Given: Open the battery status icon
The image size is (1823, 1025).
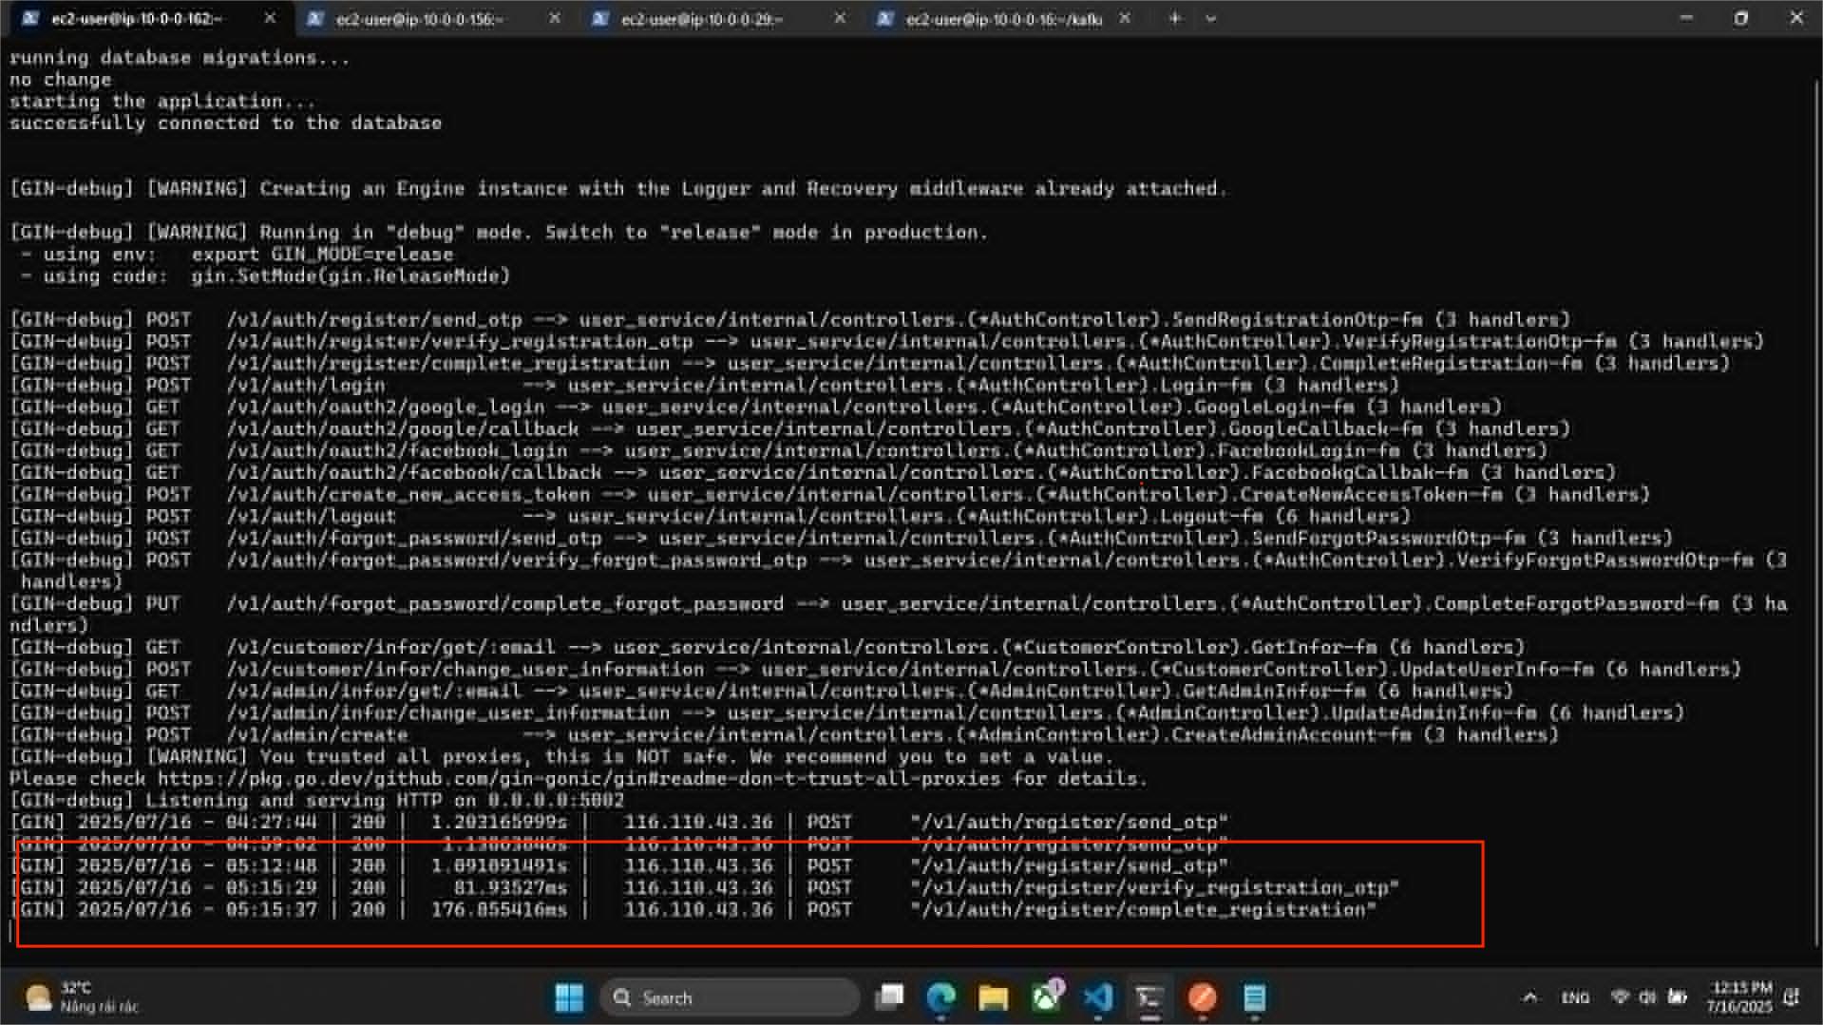Looking at the screenshot, I should point(1678,997).
